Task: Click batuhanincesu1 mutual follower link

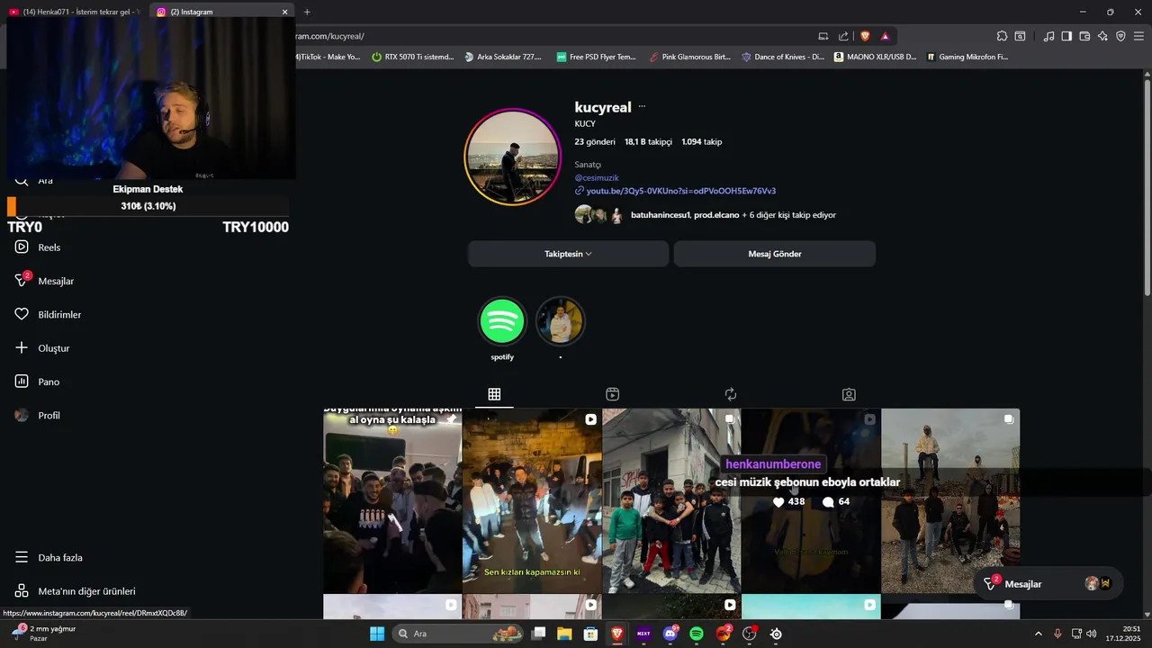Action: [661, 215]
